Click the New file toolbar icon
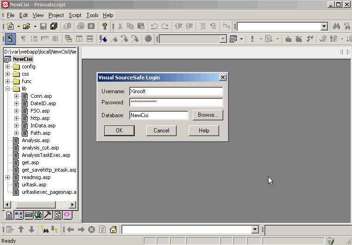 10,26
